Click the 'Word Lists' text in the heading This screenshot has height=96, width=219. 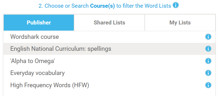tap(158, 6)
